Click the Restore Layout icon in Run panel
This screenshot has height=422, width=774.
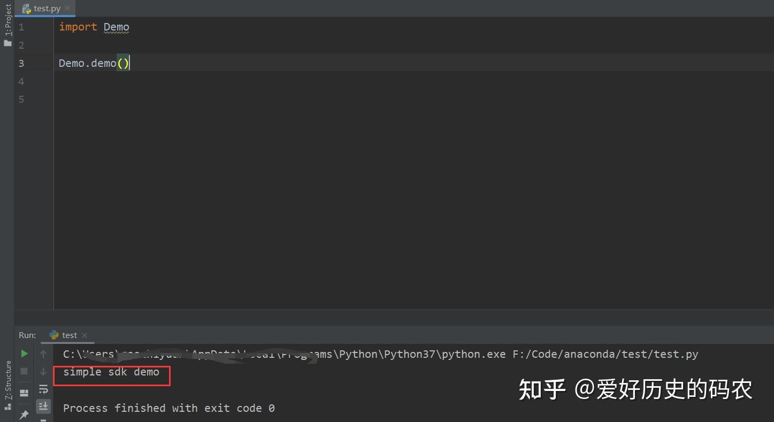[x=24, y=392]
